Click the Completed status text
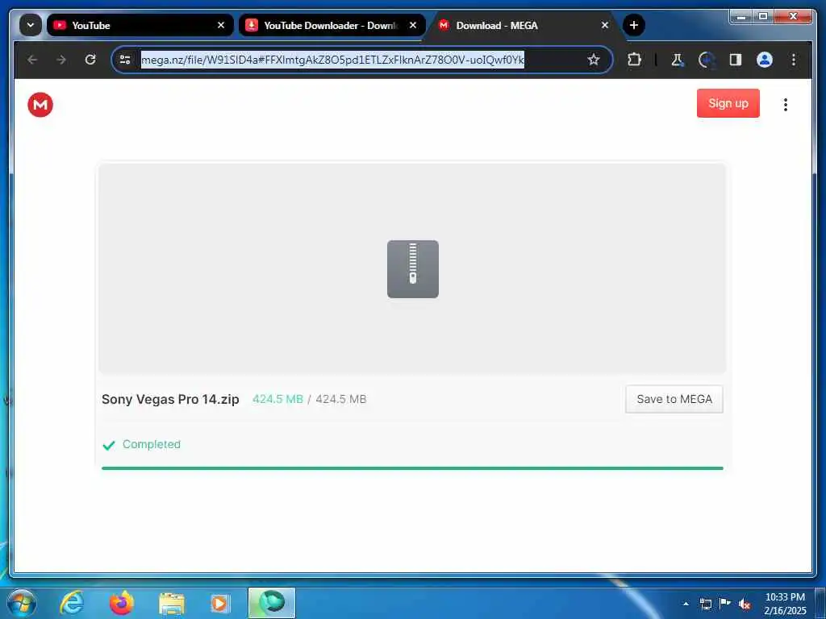 (x=151, y=444)
